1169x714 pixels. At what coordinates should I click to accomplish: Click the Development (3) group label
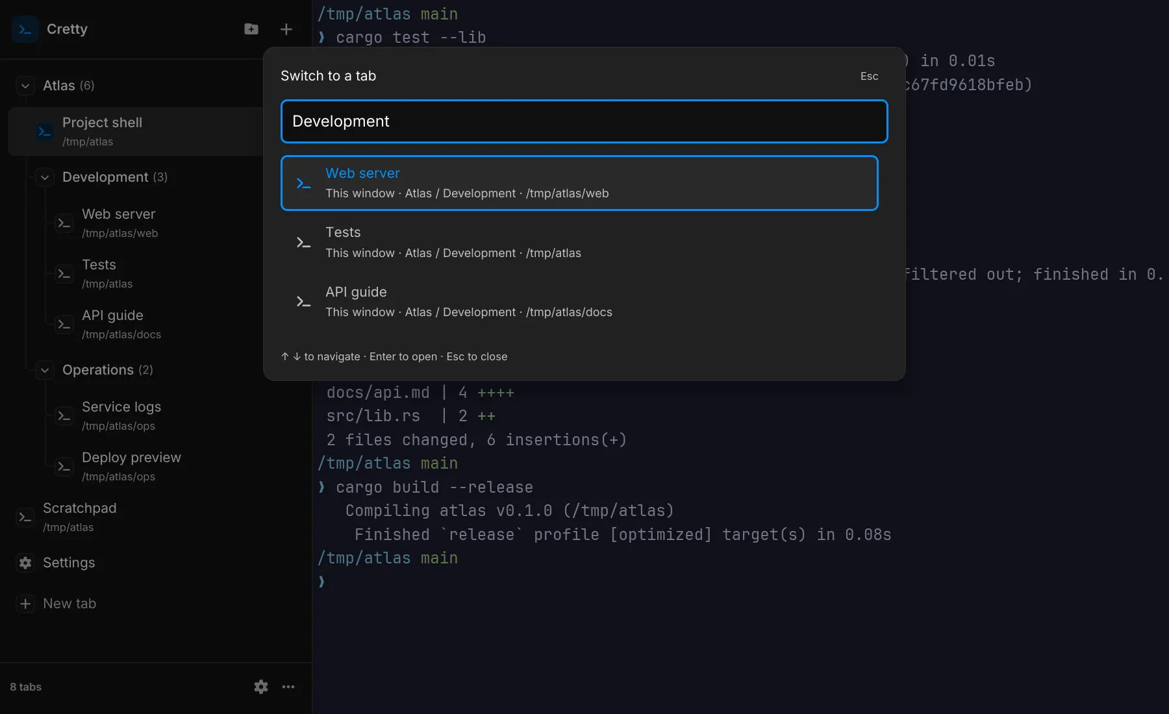(x=115, y=177)
